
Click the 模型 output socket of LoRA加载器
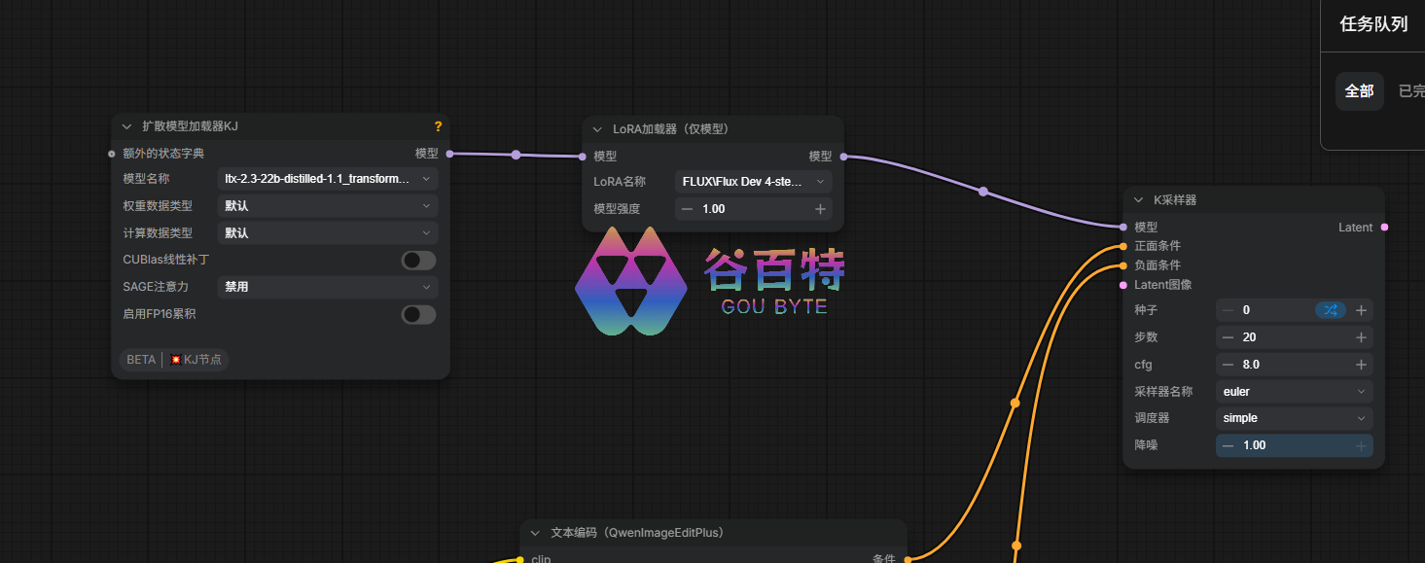843,156
